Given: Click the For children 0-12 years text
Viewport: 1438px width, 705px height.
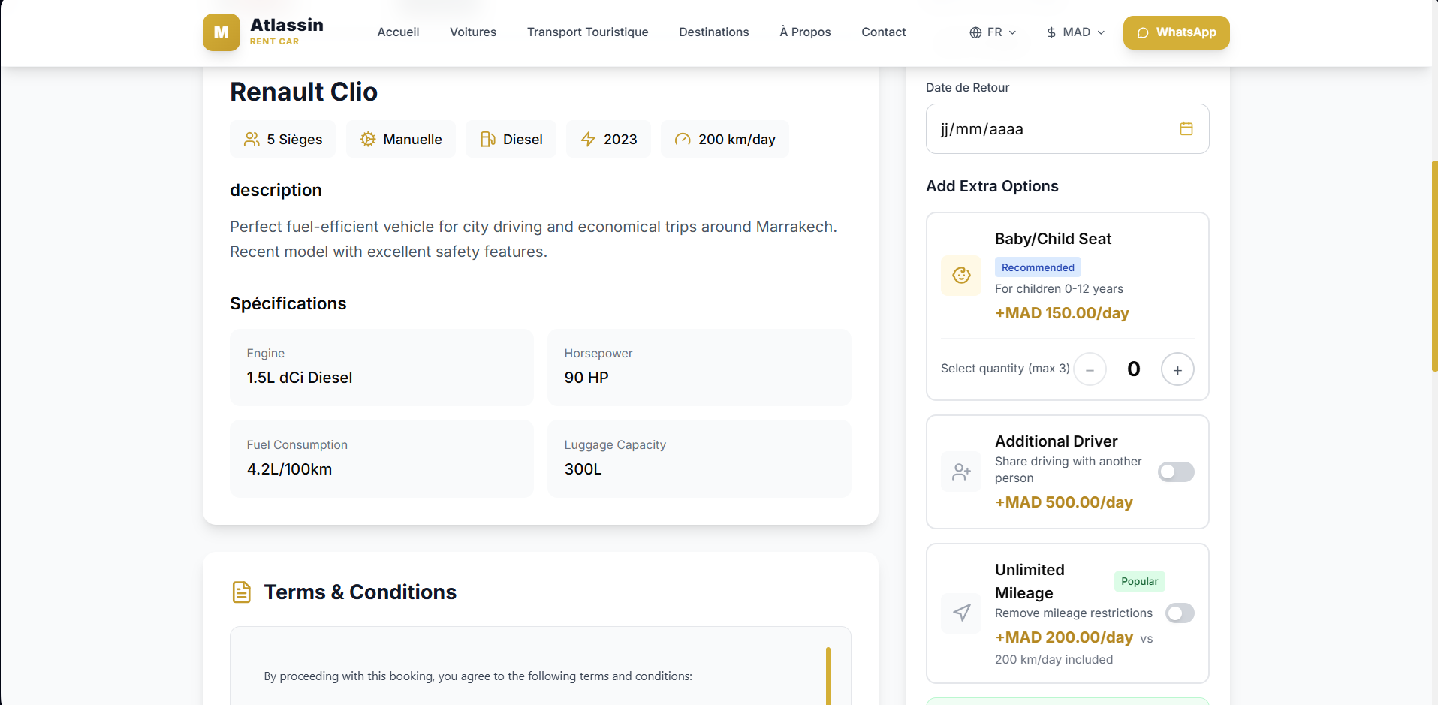Looking at the screenshot, I should 1059,289.
